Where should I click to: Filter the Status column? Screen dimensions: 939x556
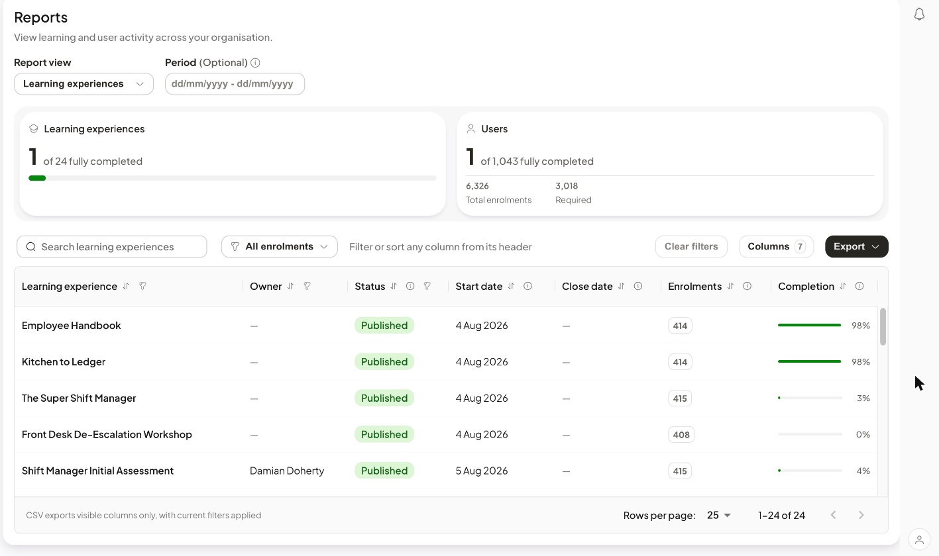tap(427, 287)
